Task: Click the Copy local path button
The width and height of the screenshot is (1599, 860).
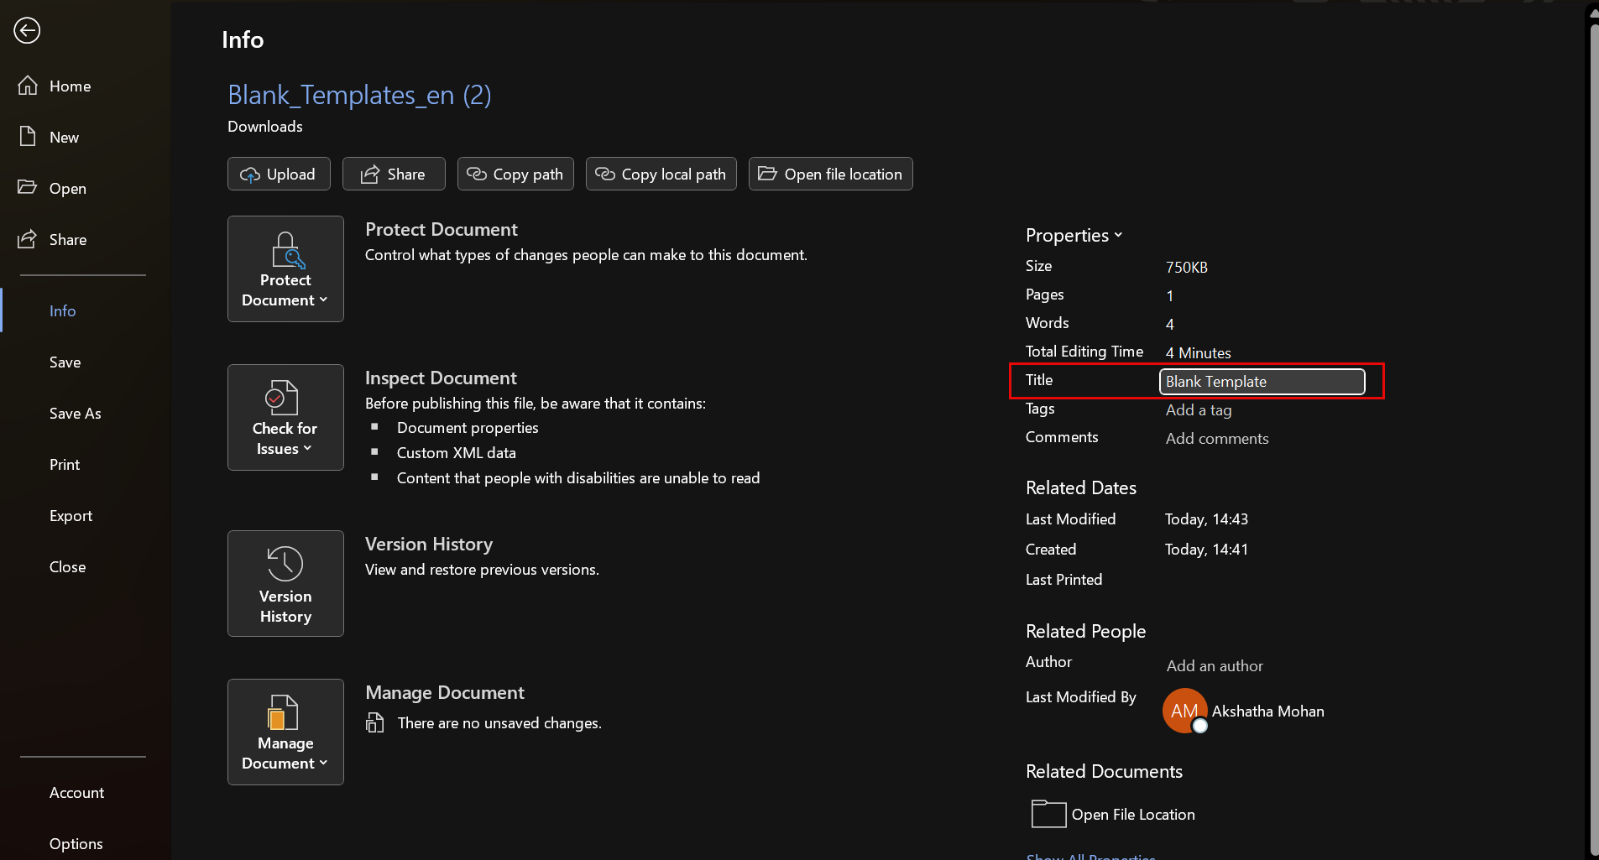Action: pyautogui.click(x=661, y=175)
